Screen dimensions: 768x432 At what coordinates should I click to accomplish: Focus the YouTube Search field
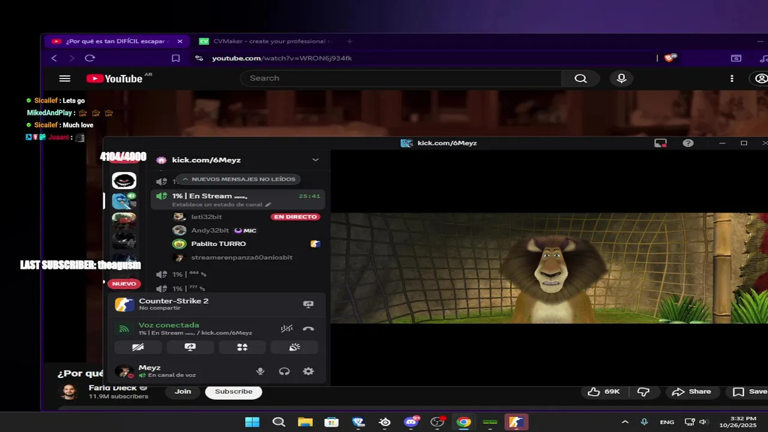[401, 79]
